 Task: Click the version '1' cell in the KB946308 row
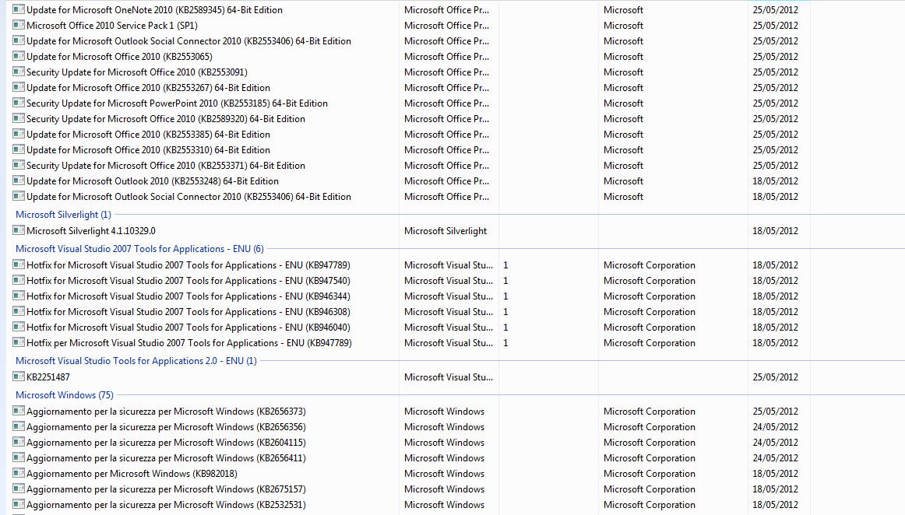pyautogui.click(x=505, y=312)
